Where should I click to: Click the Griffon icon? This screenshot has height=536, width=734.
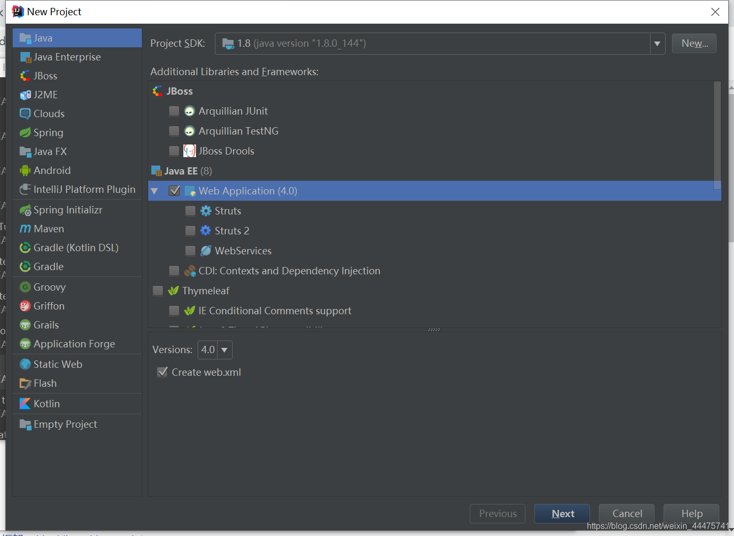pyautogui.click(x=25, y=306)
